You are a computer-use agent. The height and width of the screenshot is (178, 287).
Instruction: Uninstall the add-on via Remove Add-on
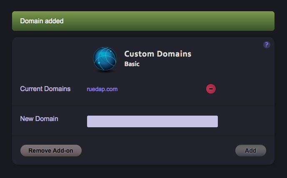pos(51,151)
